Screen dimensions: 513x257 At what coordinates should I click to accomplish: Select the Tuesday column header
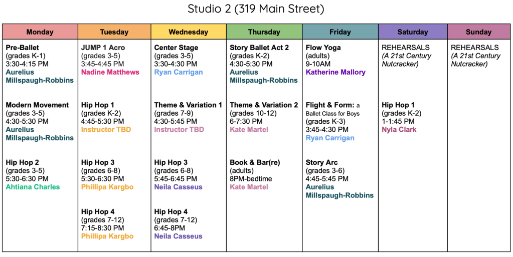[x=114, y=32]
